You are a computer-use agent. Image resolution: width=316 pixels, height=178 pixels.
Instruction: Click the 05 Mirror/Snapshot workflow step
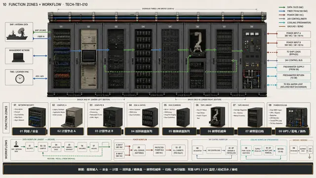pos(69,147)
